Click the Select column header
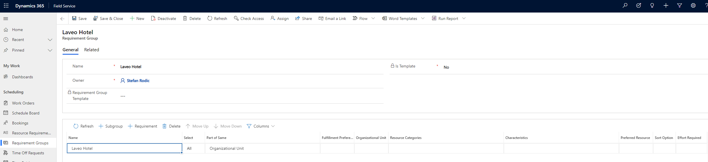The image size is (708, 162). [x=193, y=138]
